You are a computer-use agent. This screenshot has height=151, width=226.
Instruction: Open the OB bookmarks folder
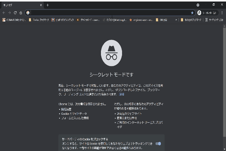click(x=162, y=20)
